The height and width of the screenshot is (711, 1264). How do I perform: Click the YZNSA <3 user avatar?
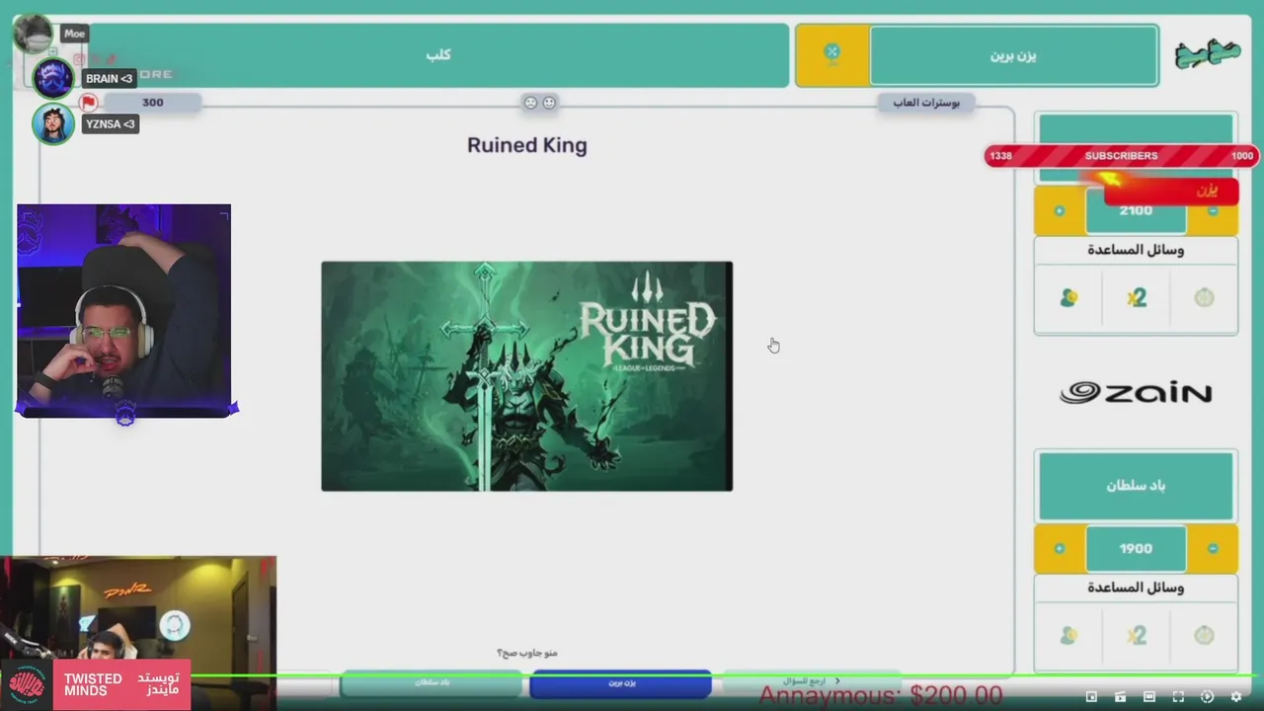pyautogui.click(x=52, y=123)
